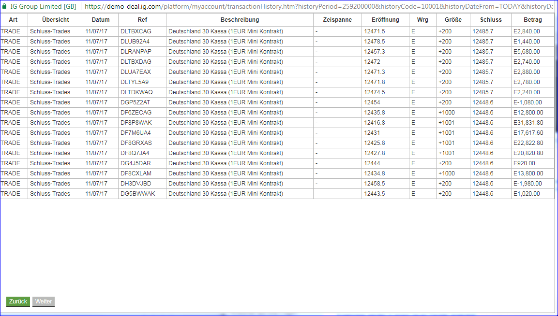Click size +1001 in DF8P8WAK row
The image size is (558, 316).
click(x=447, y=123)
